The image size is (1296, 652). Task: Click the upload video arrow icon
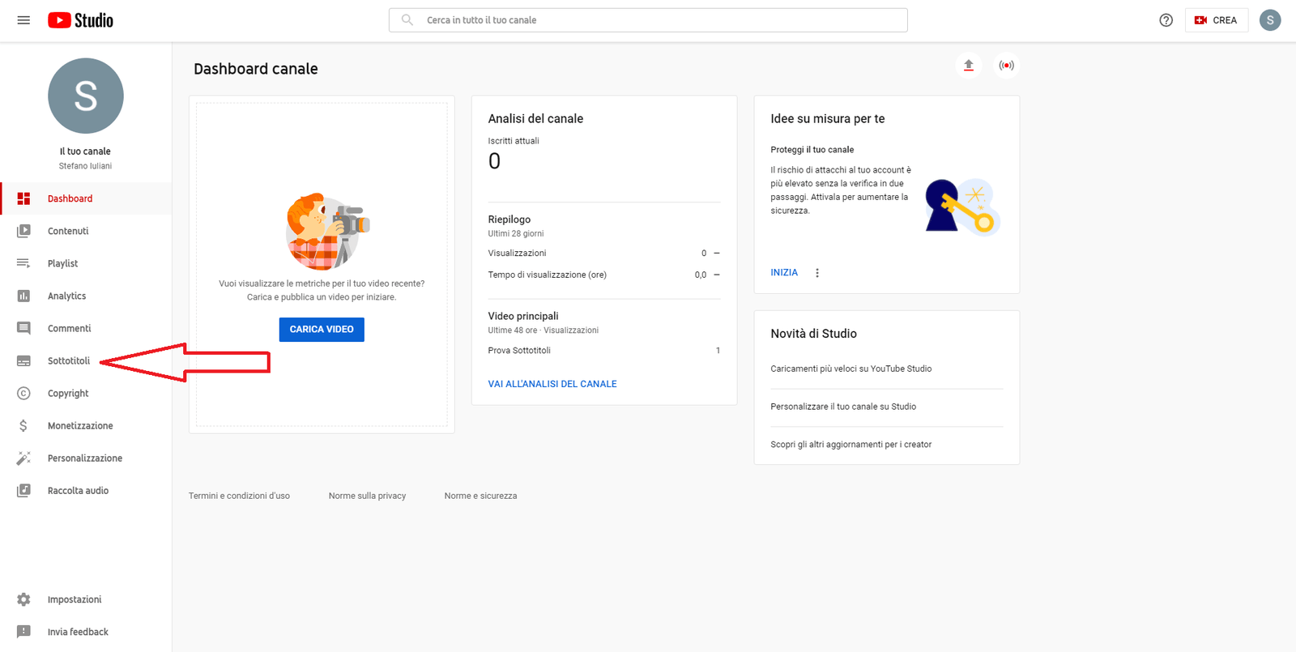968,66
